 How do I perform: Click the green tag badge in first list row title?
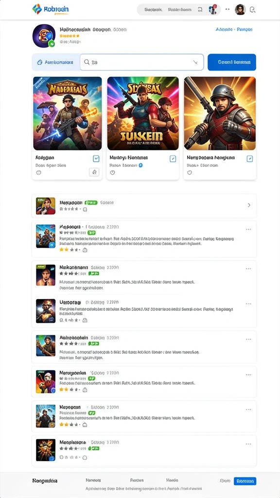tap(91, 202)
